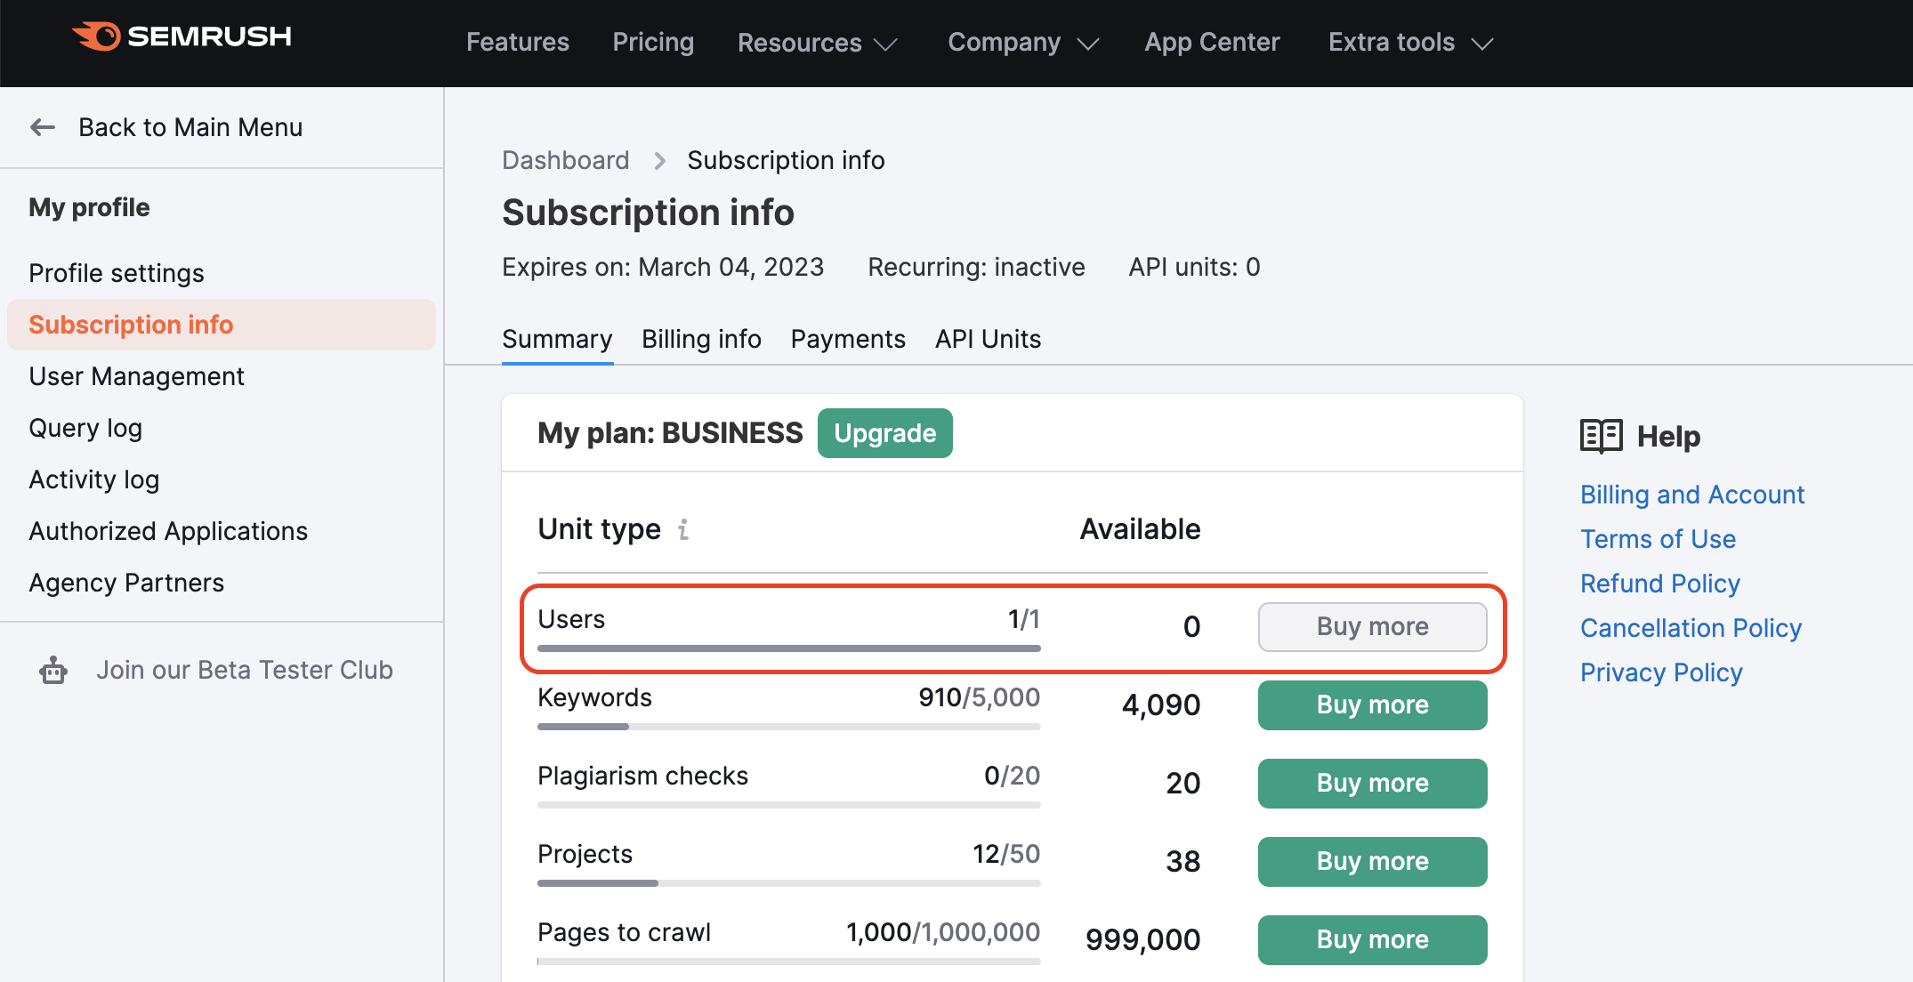Screen dimensions: 1913x982
Task: Click Buy more for Plagiarism checks
Action: (x=1373, y=784)
